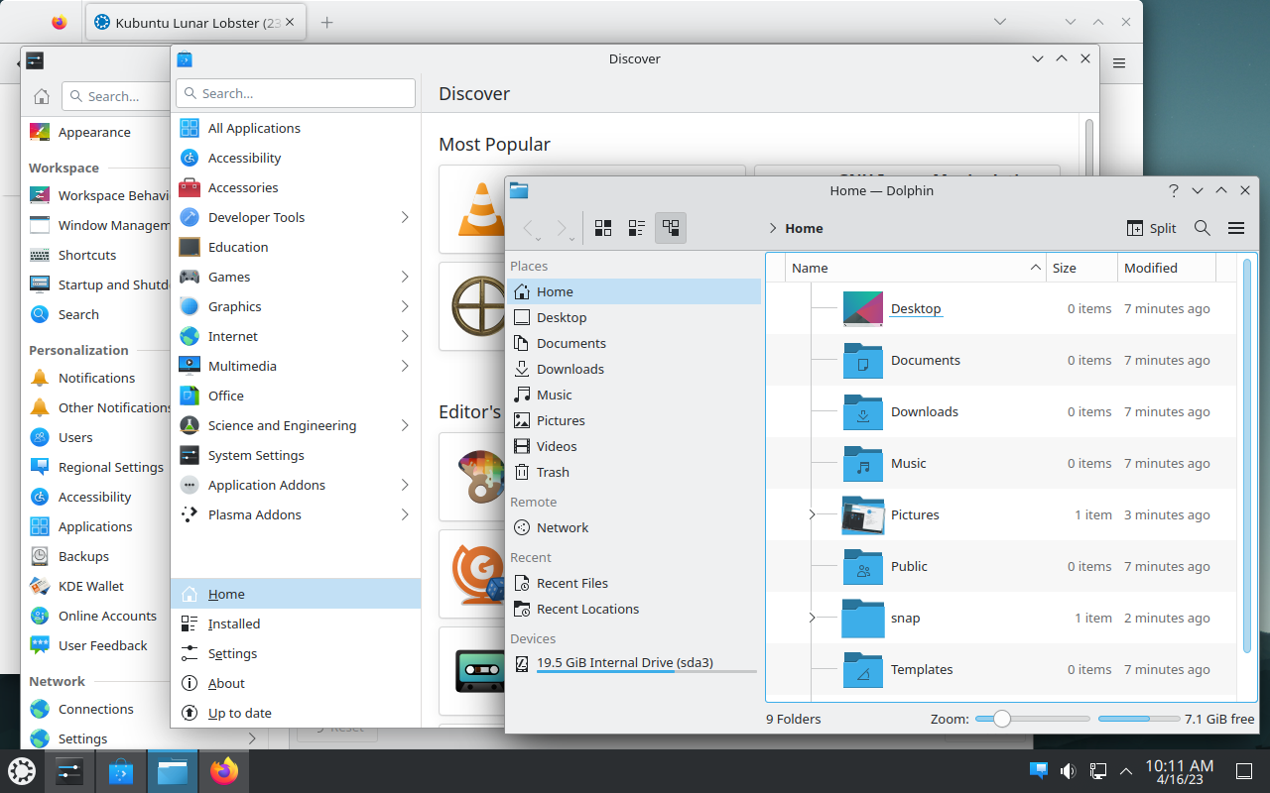Click the System Settings search field
Screen dimensions: 1270x793
click(115, 96)
